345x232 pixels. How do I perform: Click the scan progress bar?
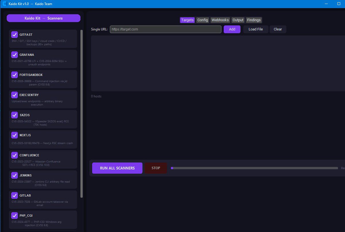[x=254, y=168]
